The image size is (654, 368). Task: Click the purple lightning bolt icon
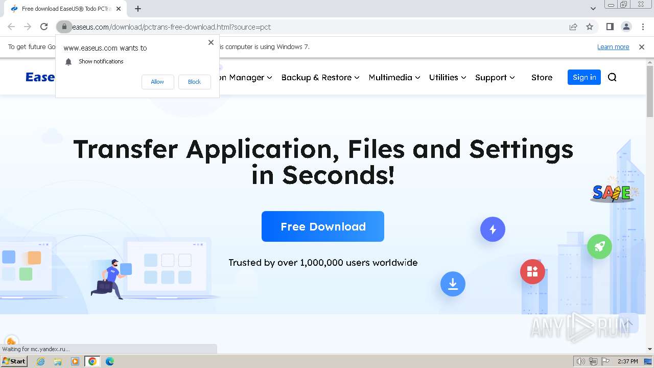[x=493, y=229]
